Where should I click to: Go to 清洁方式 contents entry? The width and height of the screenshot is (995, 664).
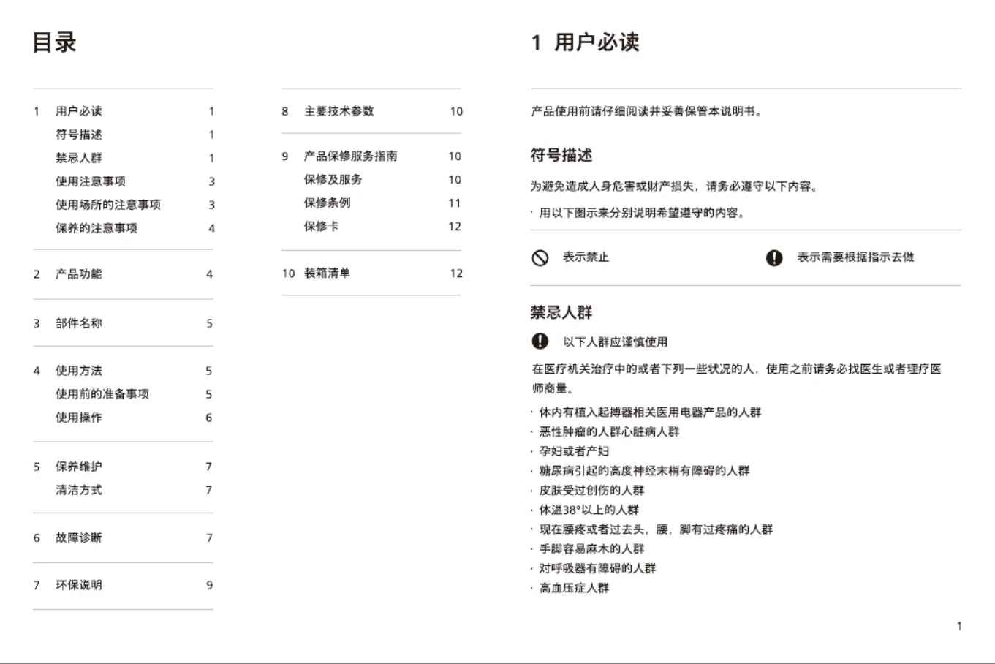tap(79, 490)
